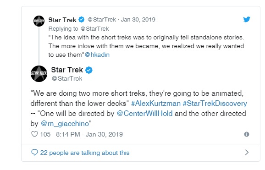Click the Jan 30, 2019 date of the reply tweet
Image resolution: width=265 pixels, height=170 pixels.
pos(138,20)
